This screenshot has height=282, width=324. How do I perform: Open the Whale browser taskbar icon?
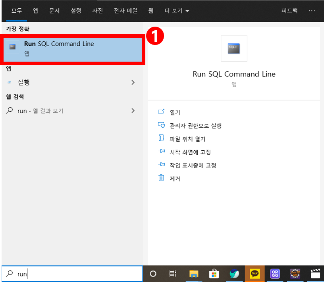(234, 274)
